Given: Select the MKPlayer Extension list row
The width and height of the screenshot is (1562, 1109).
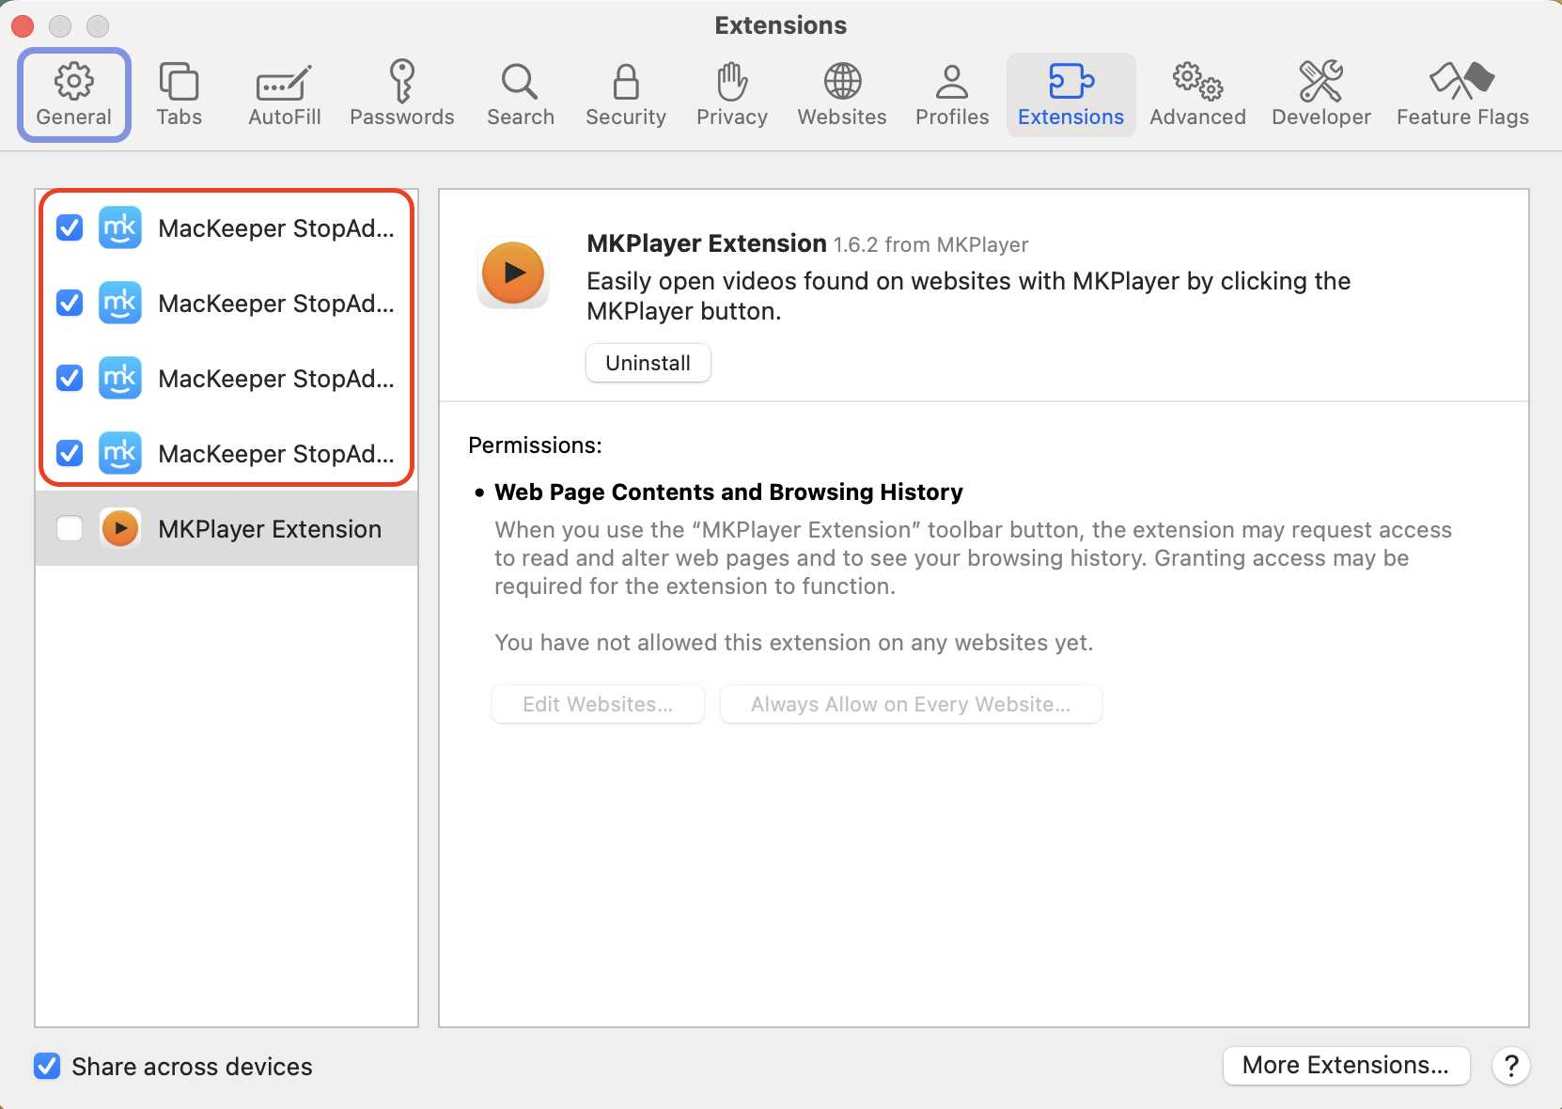Looking at the screenshot, I should 226,528.
